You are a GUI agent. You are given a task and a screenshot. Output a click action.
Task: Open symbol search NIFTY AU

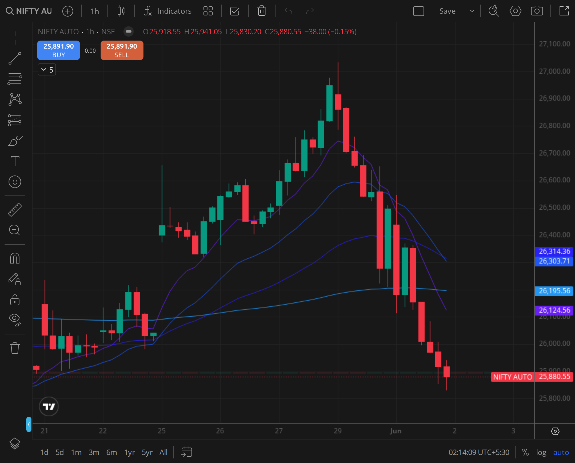[29, 11]
